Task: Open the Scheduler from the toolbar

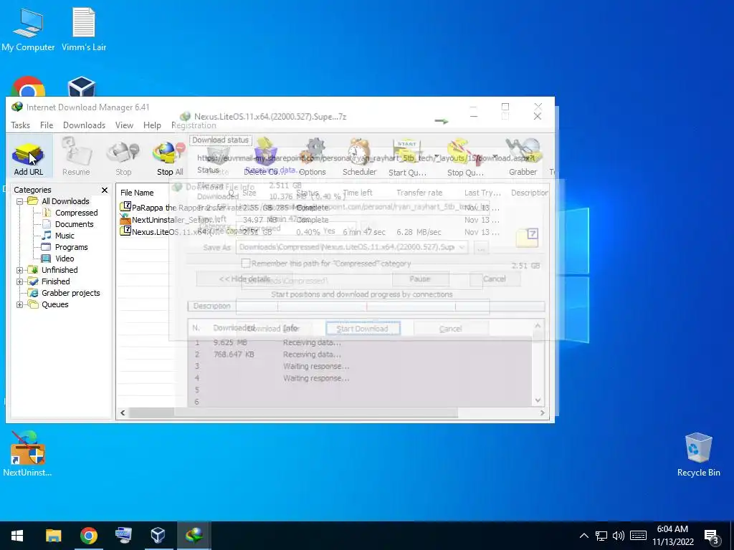Action: pos(359,157)
